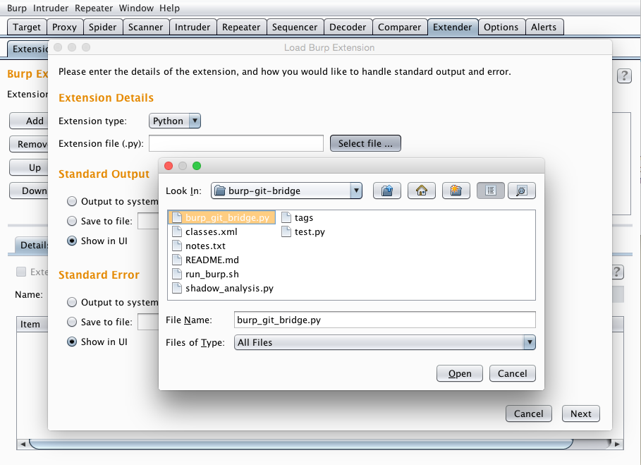Click the left arrow of bottom scrollbar
The width and height of the screenshot is (641, 465).
tap(23, 444)
